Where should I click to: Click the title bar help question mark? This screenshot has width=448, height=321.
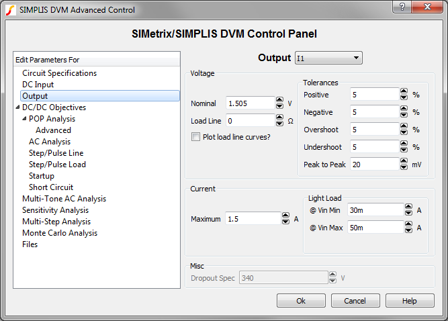click(401, 7)
